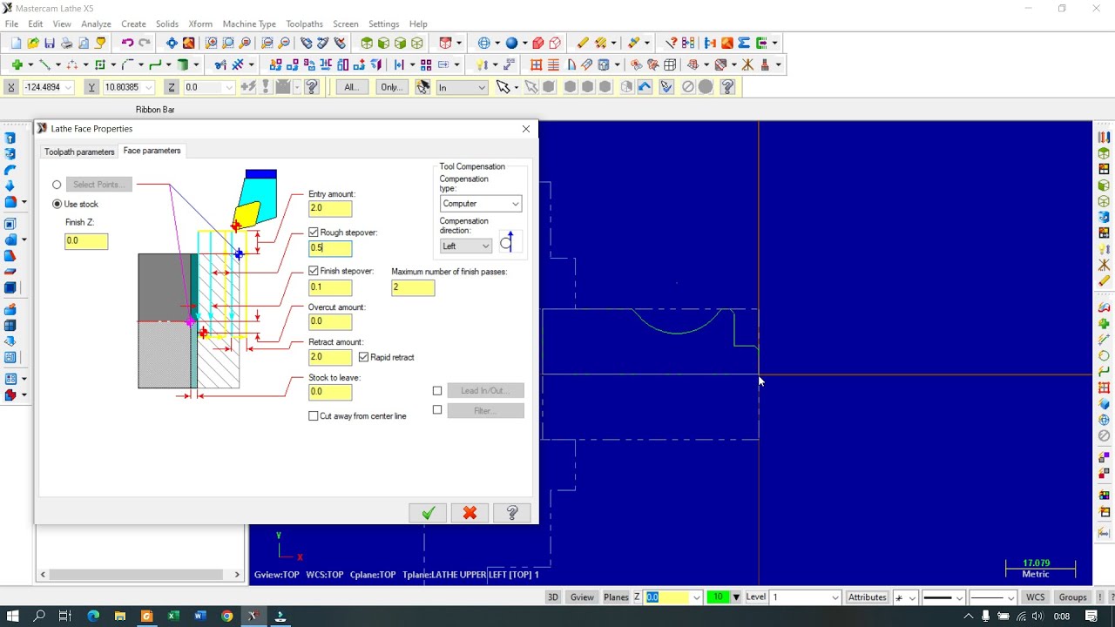Click the wireframe globe icon
Screen dimensions: 1115x627
[x=484, y=43]
